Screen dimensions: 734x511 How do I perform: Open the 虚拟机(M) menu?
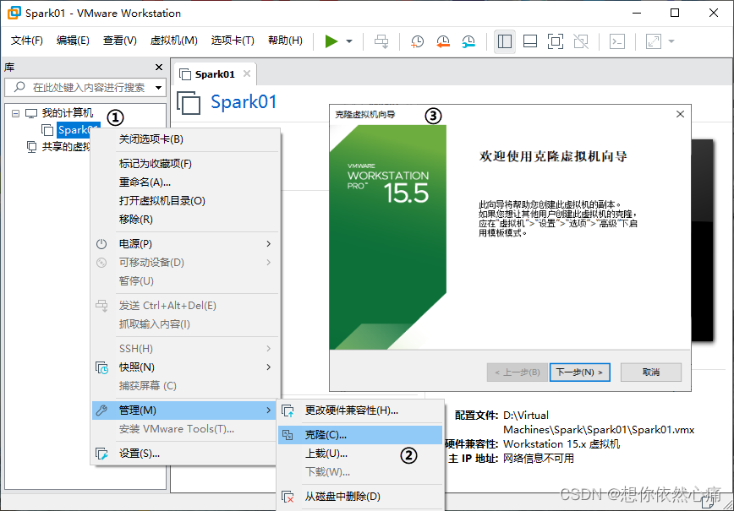coord(173,41)
